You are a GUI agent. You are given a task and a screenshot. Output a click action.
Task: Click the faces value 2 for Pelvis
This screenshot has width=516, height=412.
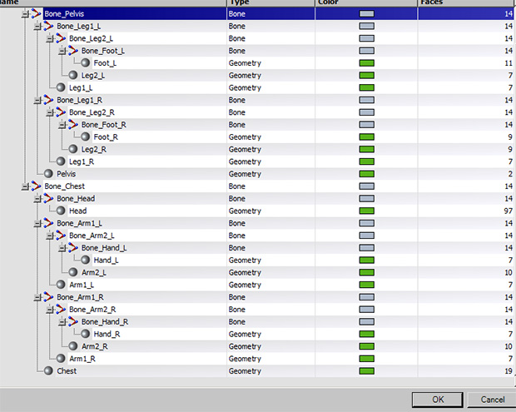[510, 174]
